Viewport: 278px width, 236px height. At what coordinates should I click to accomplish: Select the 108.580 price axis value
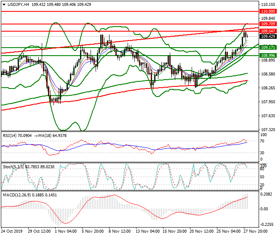(268, 74)
